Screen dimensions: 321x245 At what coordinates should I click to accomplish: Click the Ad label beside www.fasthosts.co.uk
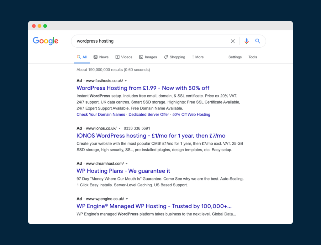click(x=79, y=81)
